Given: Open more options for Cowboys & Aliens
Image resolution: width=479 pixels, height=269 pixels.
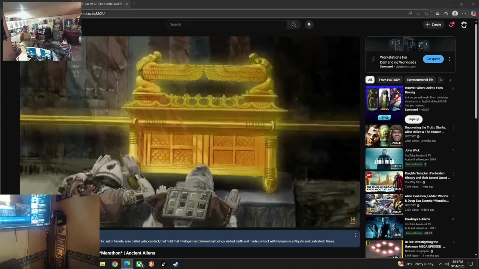Looking at the screenshot, I should coord(453,220).
